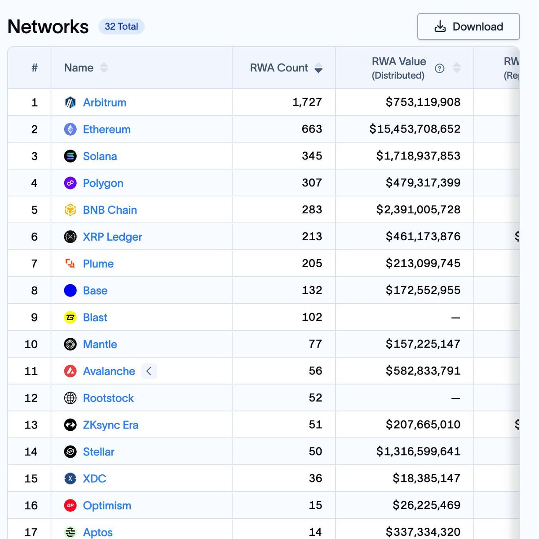The width and height of the screenshot is (539, 539).
Task: Click the XRP Ledger black icon
Action: (x=70, y=237)
